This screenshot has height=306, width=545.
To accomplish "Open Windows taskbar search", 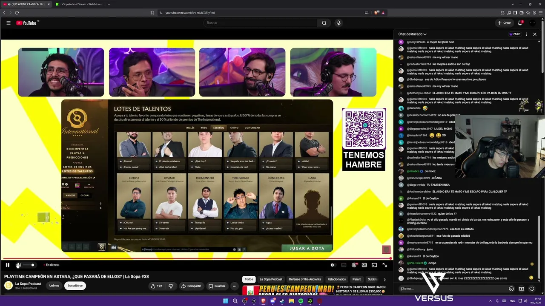I will (235, 301).
